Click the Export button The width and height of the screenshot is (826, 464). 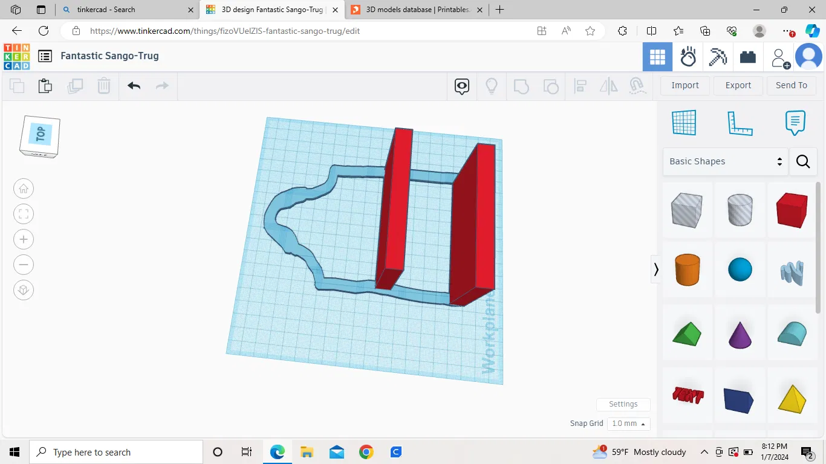[x=738, y=85]
